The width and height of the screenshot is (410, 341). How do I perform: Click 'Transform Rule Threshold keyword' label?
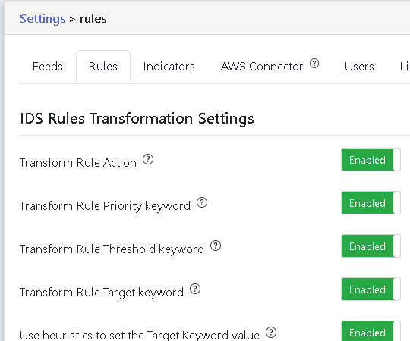coord(112,249)
